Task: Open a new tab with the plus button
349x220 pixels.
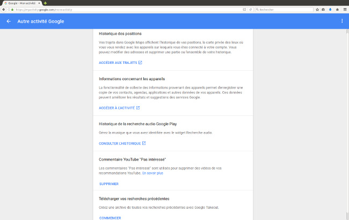Action: [45, 3]
